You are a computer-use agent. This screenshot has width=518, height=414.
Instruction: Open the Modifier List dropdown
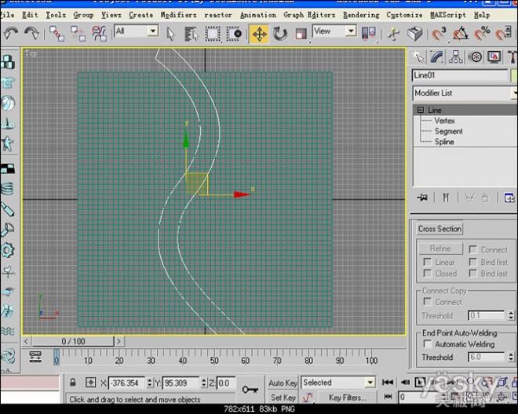coord(464,93)
